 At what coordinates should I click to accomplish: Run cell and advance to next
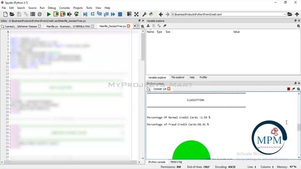coord(63,14)
